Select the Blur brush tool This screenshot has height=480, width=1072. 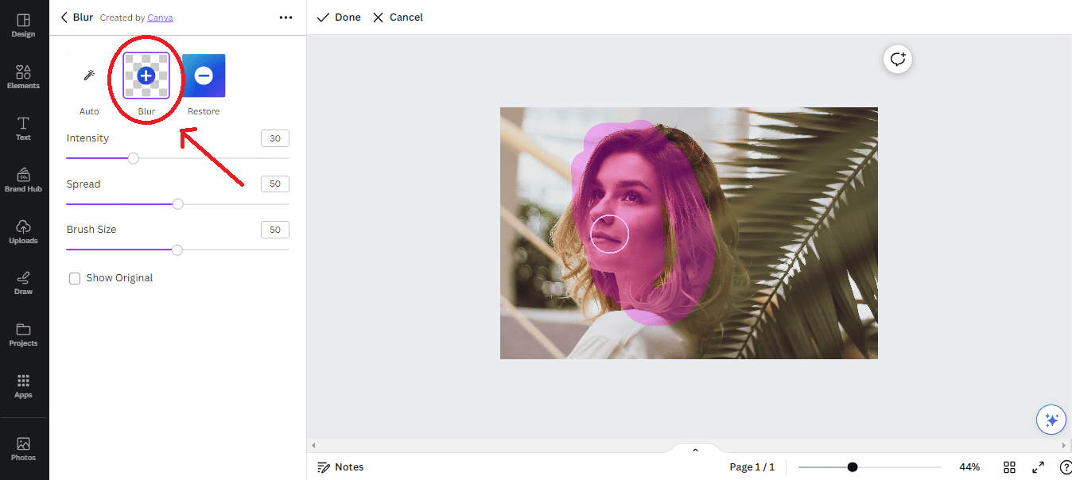click(146, 75)
